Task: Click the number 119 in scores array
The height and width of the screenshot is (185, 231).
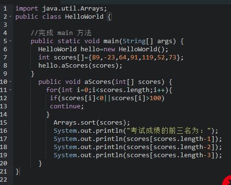Action: (148, 58)
